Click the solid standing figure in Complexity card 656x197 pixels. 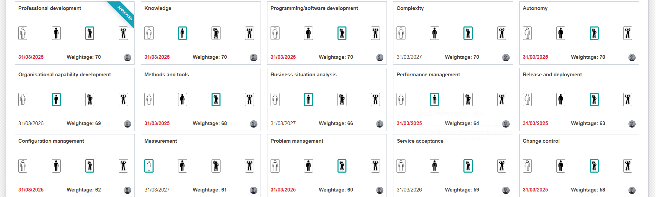point(434,33)
